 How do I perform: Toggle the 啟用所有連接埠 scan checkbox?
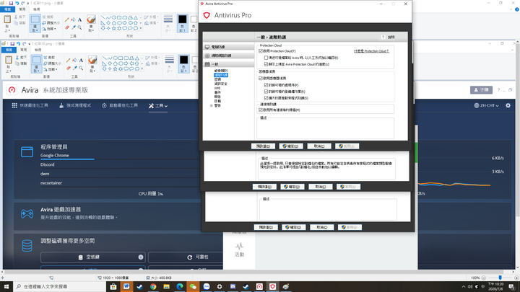click(x=261, y=110)
